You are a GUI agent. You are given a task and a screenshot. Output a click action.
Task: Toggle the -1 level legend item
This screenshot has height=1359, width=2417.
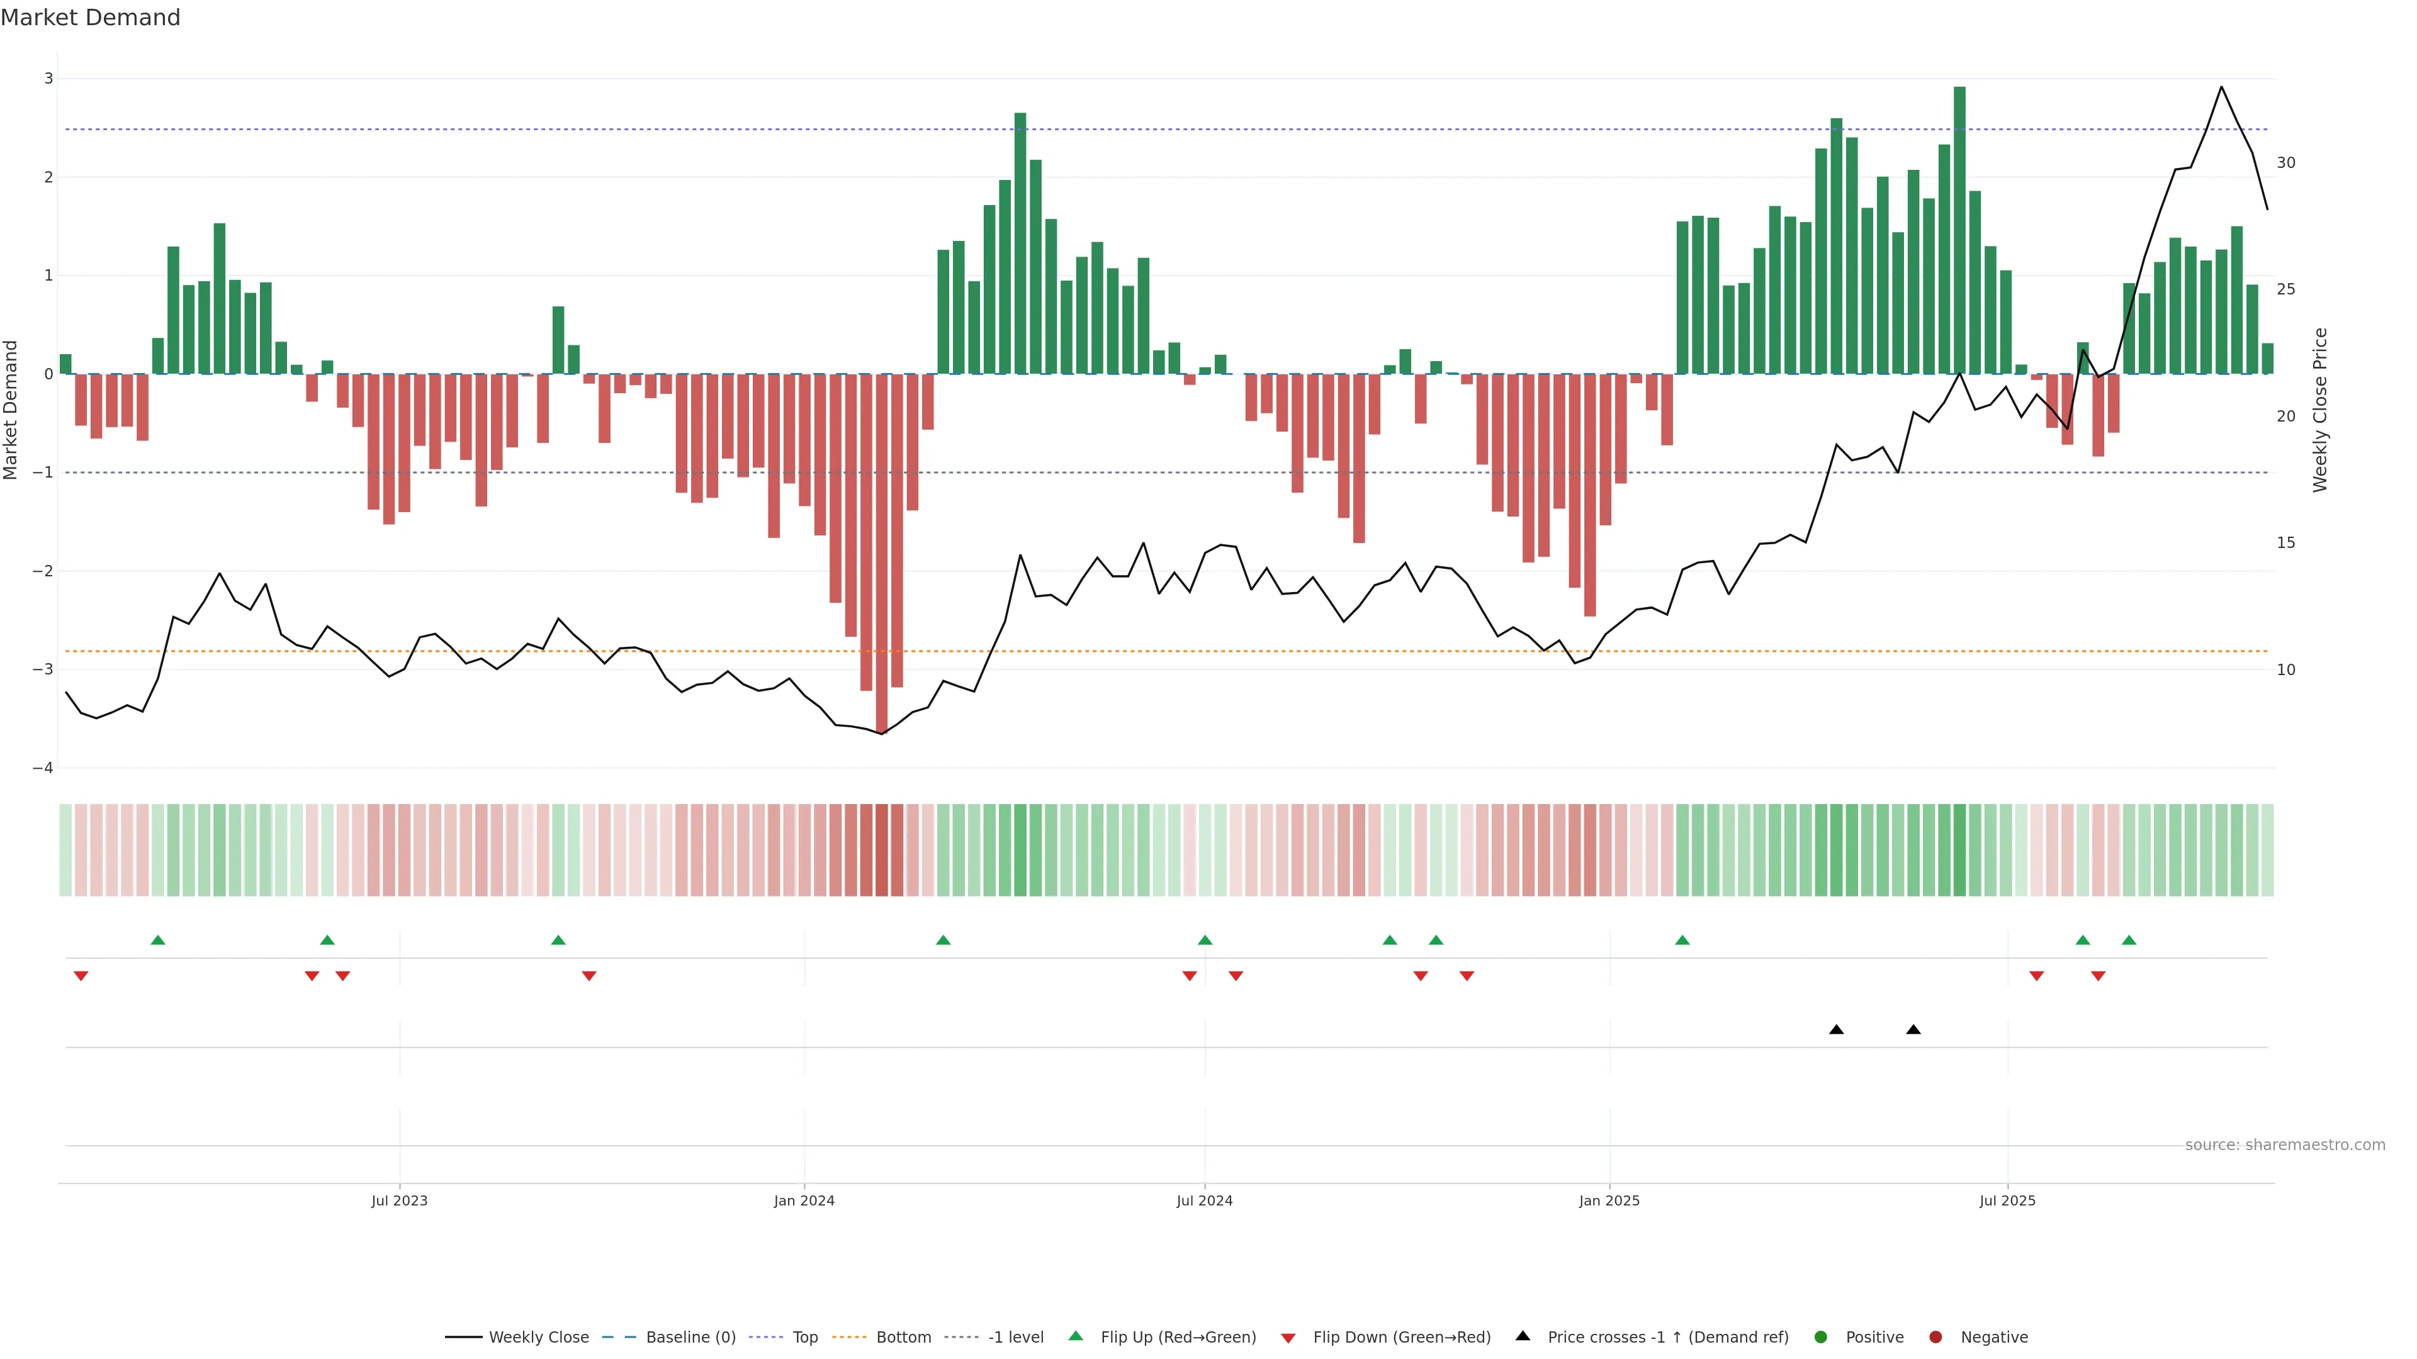(1015, 1336)
